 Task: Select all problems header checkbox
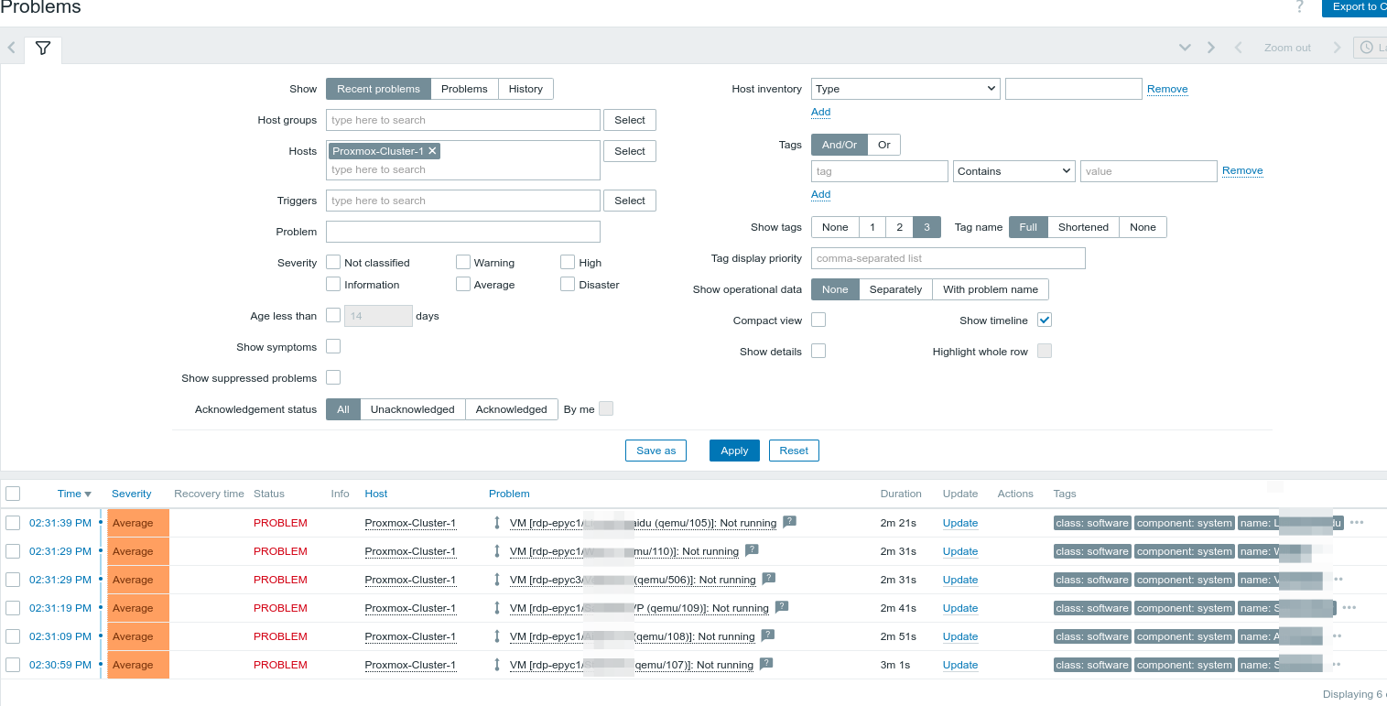(x=13, y=494)
